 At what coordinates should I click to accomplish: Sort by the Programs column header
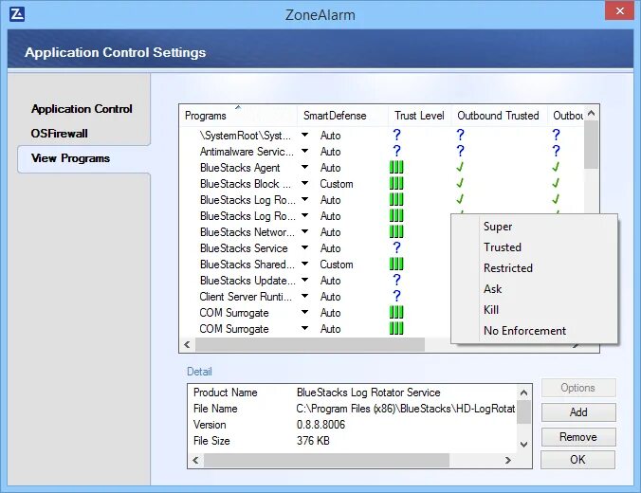pyautogui.click(x=238, y=116)
